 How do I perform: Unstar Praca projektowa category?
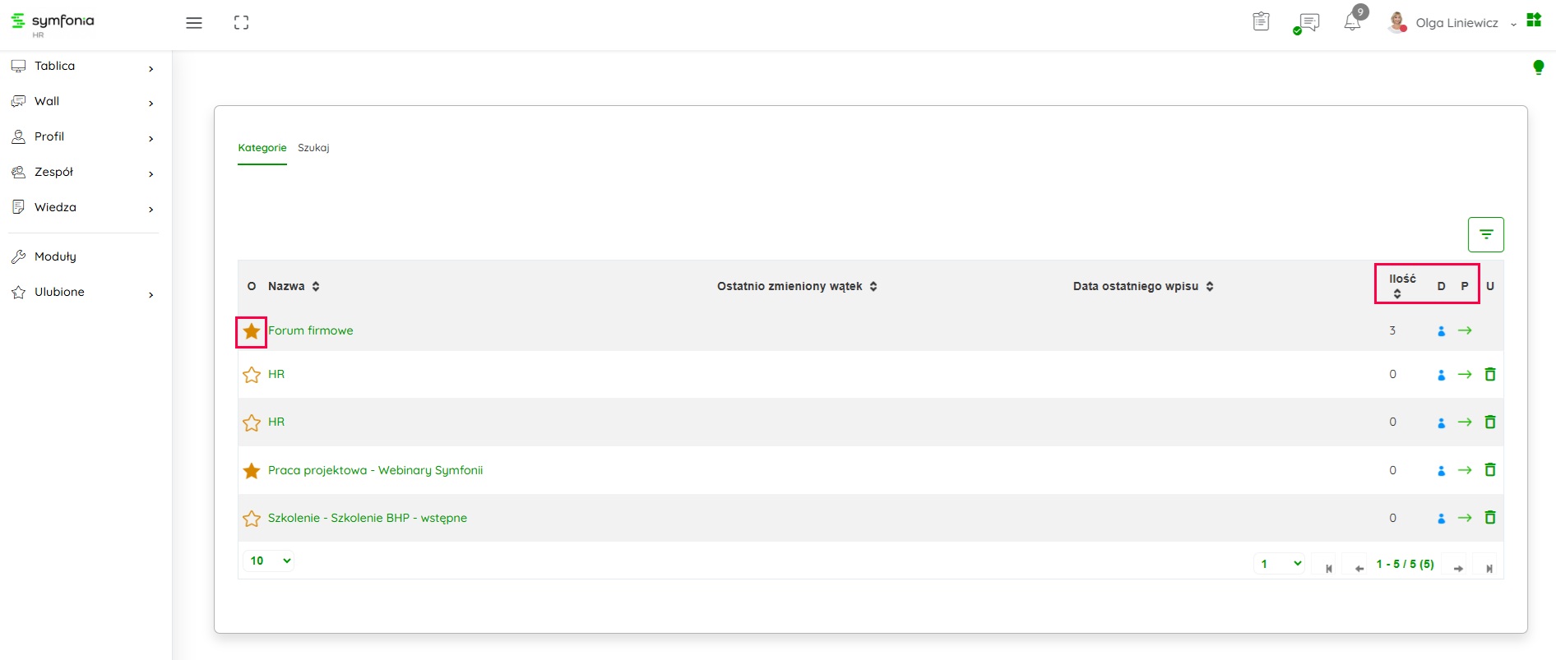pyautogui.click(x=252, y=471)
